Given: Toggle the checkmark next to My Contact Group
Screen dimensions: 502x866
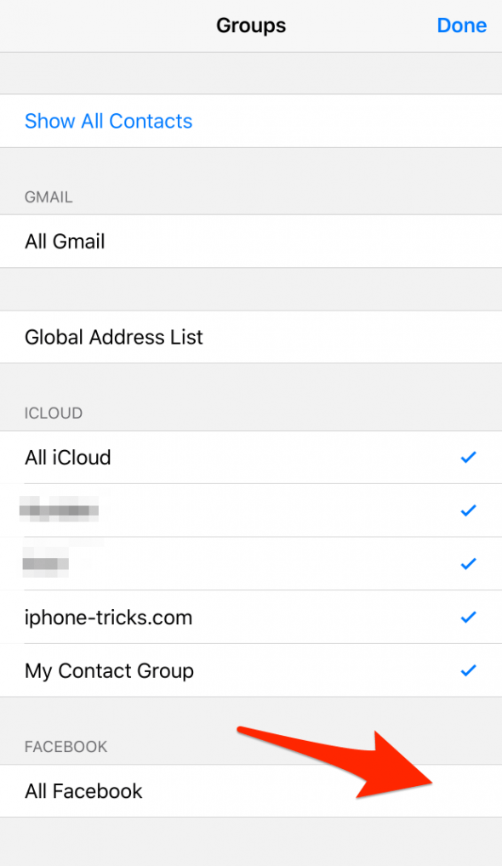Looking at the screenshot, I should coord(468,670).
